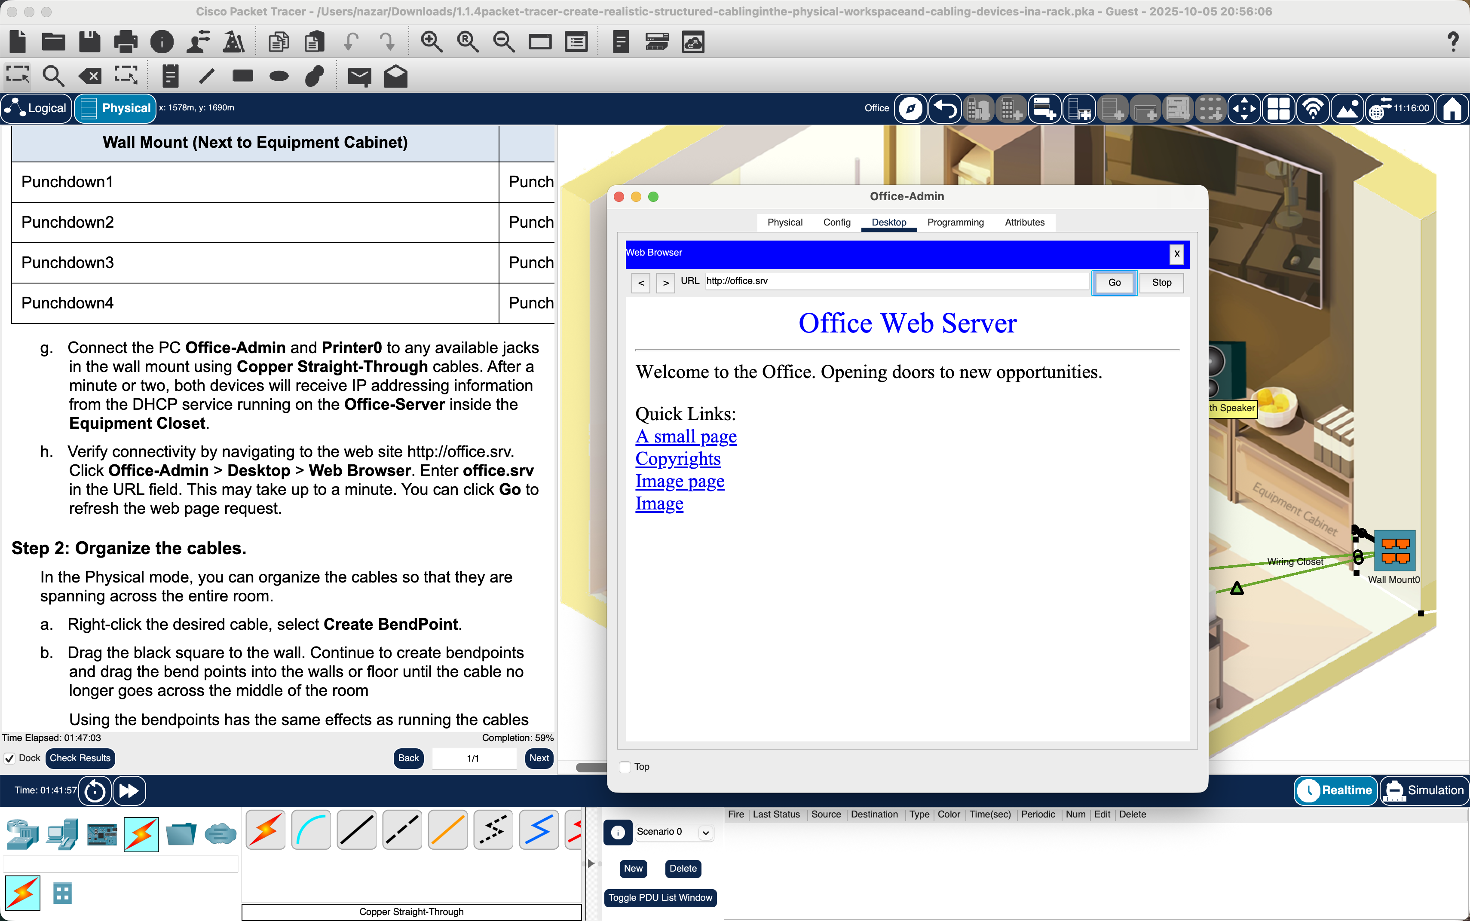Select the Place Note tool
Viewport: 1470px width, 921px height.
pyautogui.click(x=171, y=76)
